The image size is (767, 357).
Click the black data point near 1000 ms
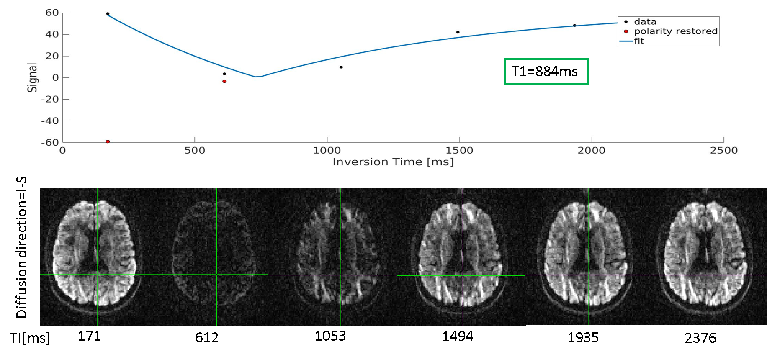341,67
